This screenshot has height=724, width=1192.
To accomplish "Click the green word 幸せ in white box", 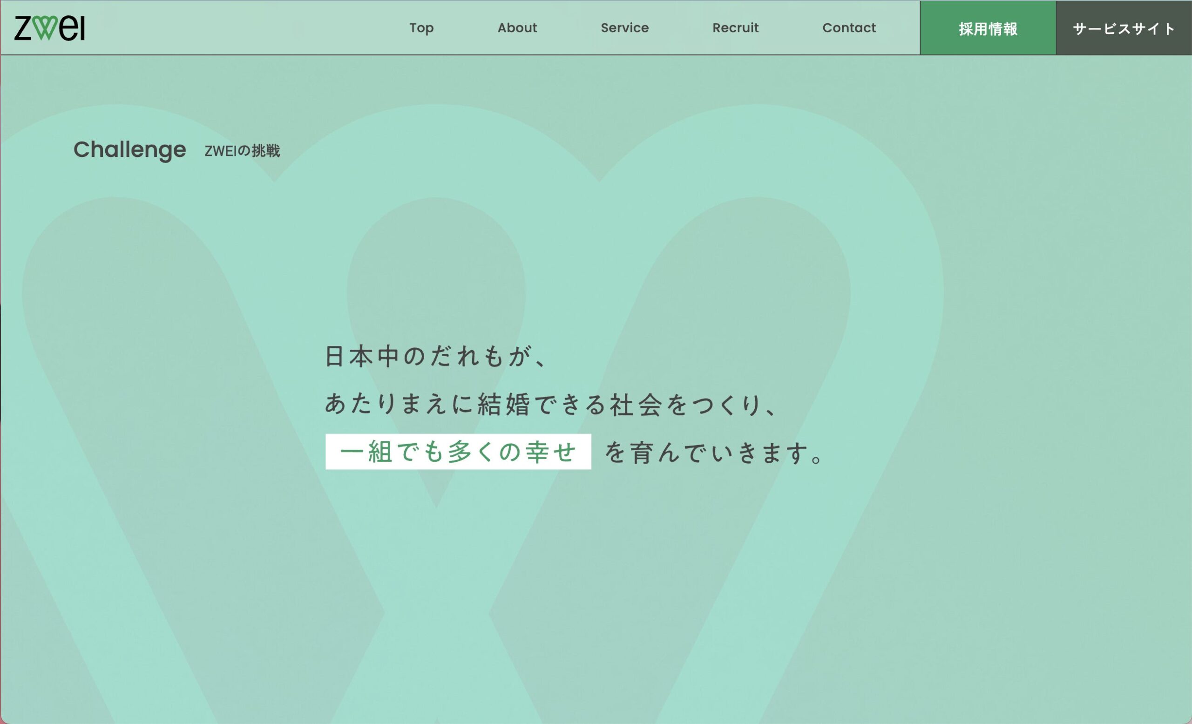I will click(551, 453).
